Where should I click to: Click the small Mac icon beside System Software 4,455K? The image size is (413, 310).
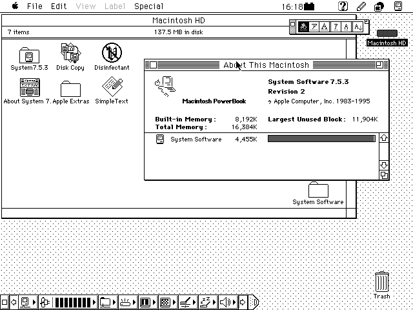(160, 139)
